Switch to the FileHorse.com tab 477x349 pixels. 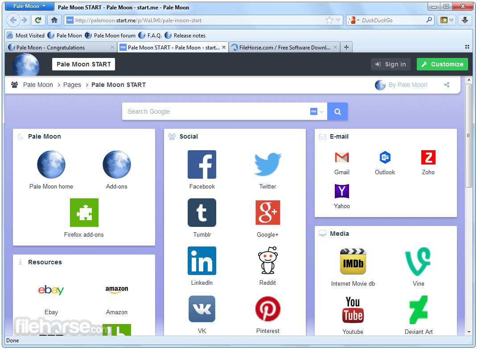[284, 47]
